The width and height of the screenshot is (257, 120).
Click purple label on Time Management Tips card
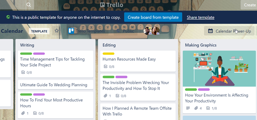tap(39, 54)
